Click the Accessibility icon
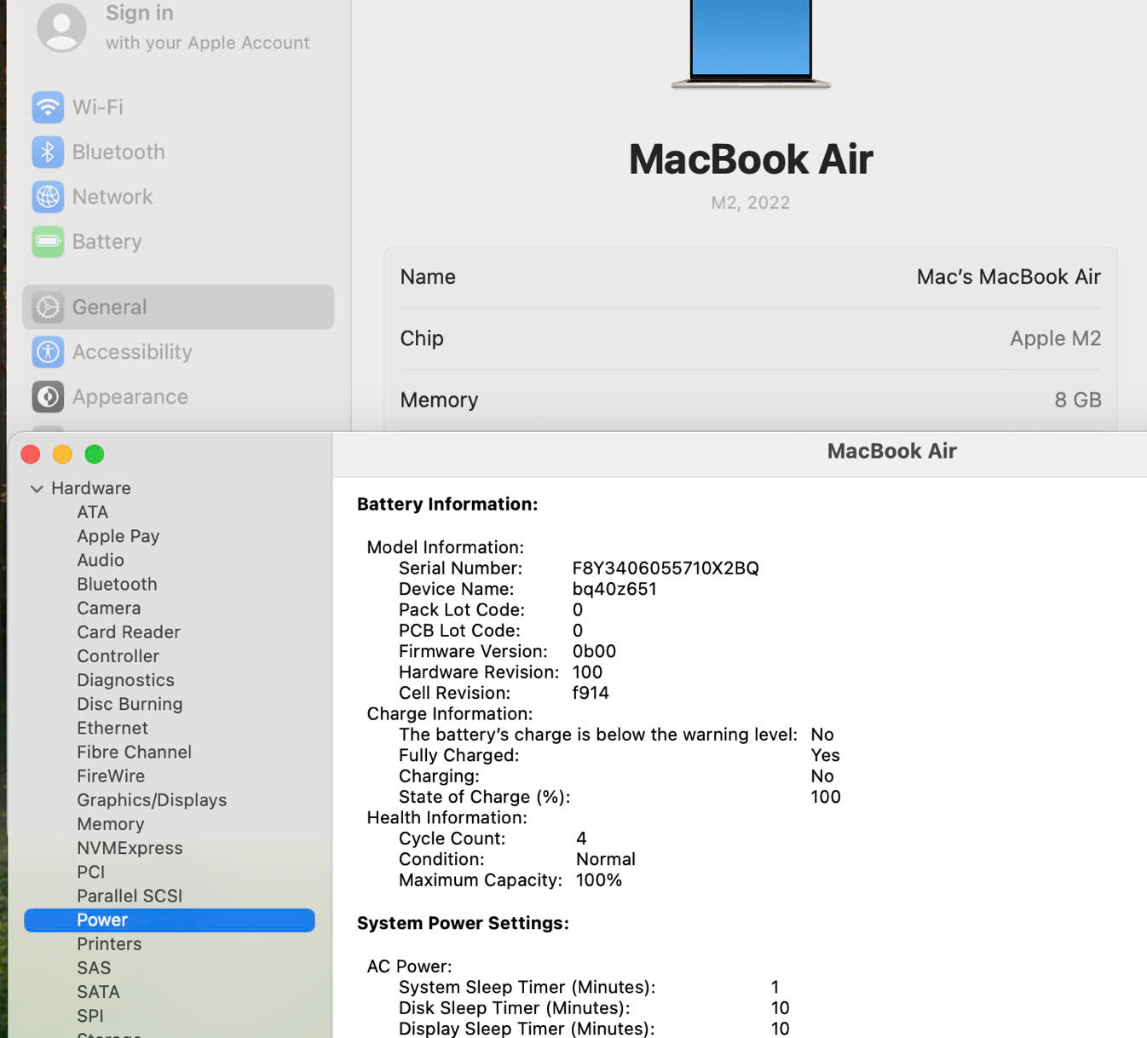1147x1038 pixels. (48, 352)
